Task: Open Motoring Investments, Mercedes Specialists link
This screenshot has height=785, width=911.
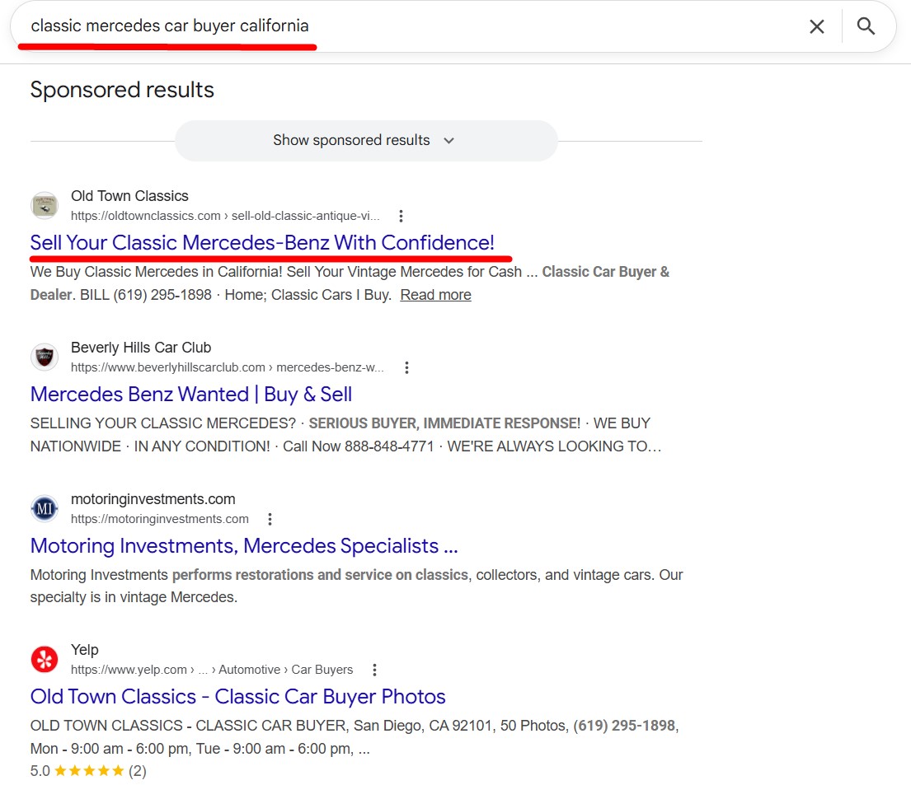Action: [x=243, y=546]
